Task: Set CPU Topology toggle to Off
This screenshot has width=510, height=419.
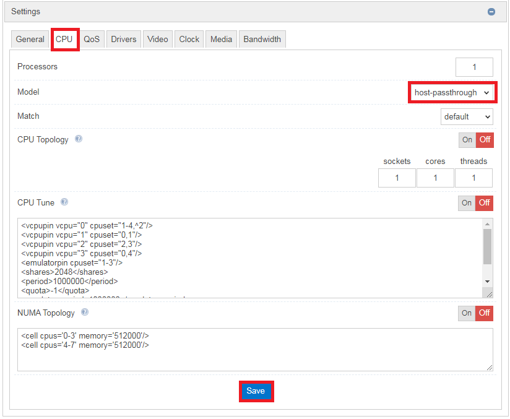Action: point(485,140)
